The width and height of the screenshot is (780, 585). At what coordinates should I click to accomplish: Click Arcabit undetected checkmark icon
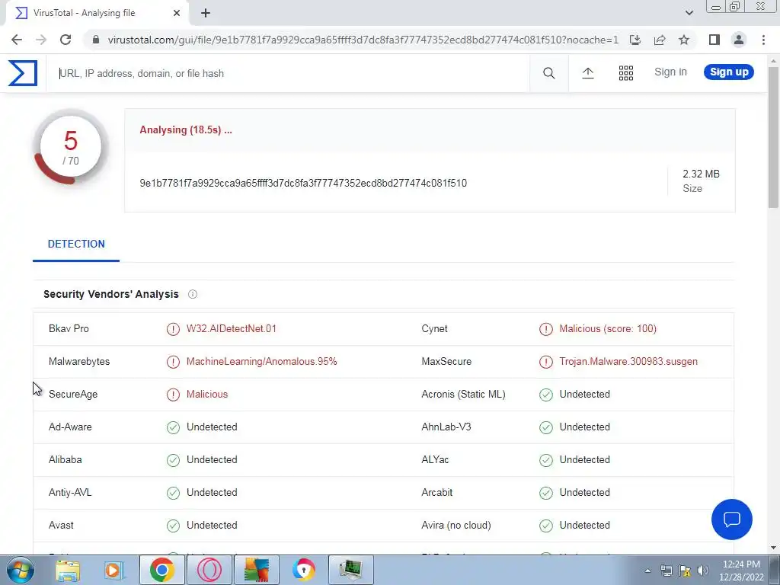(545, 493)
